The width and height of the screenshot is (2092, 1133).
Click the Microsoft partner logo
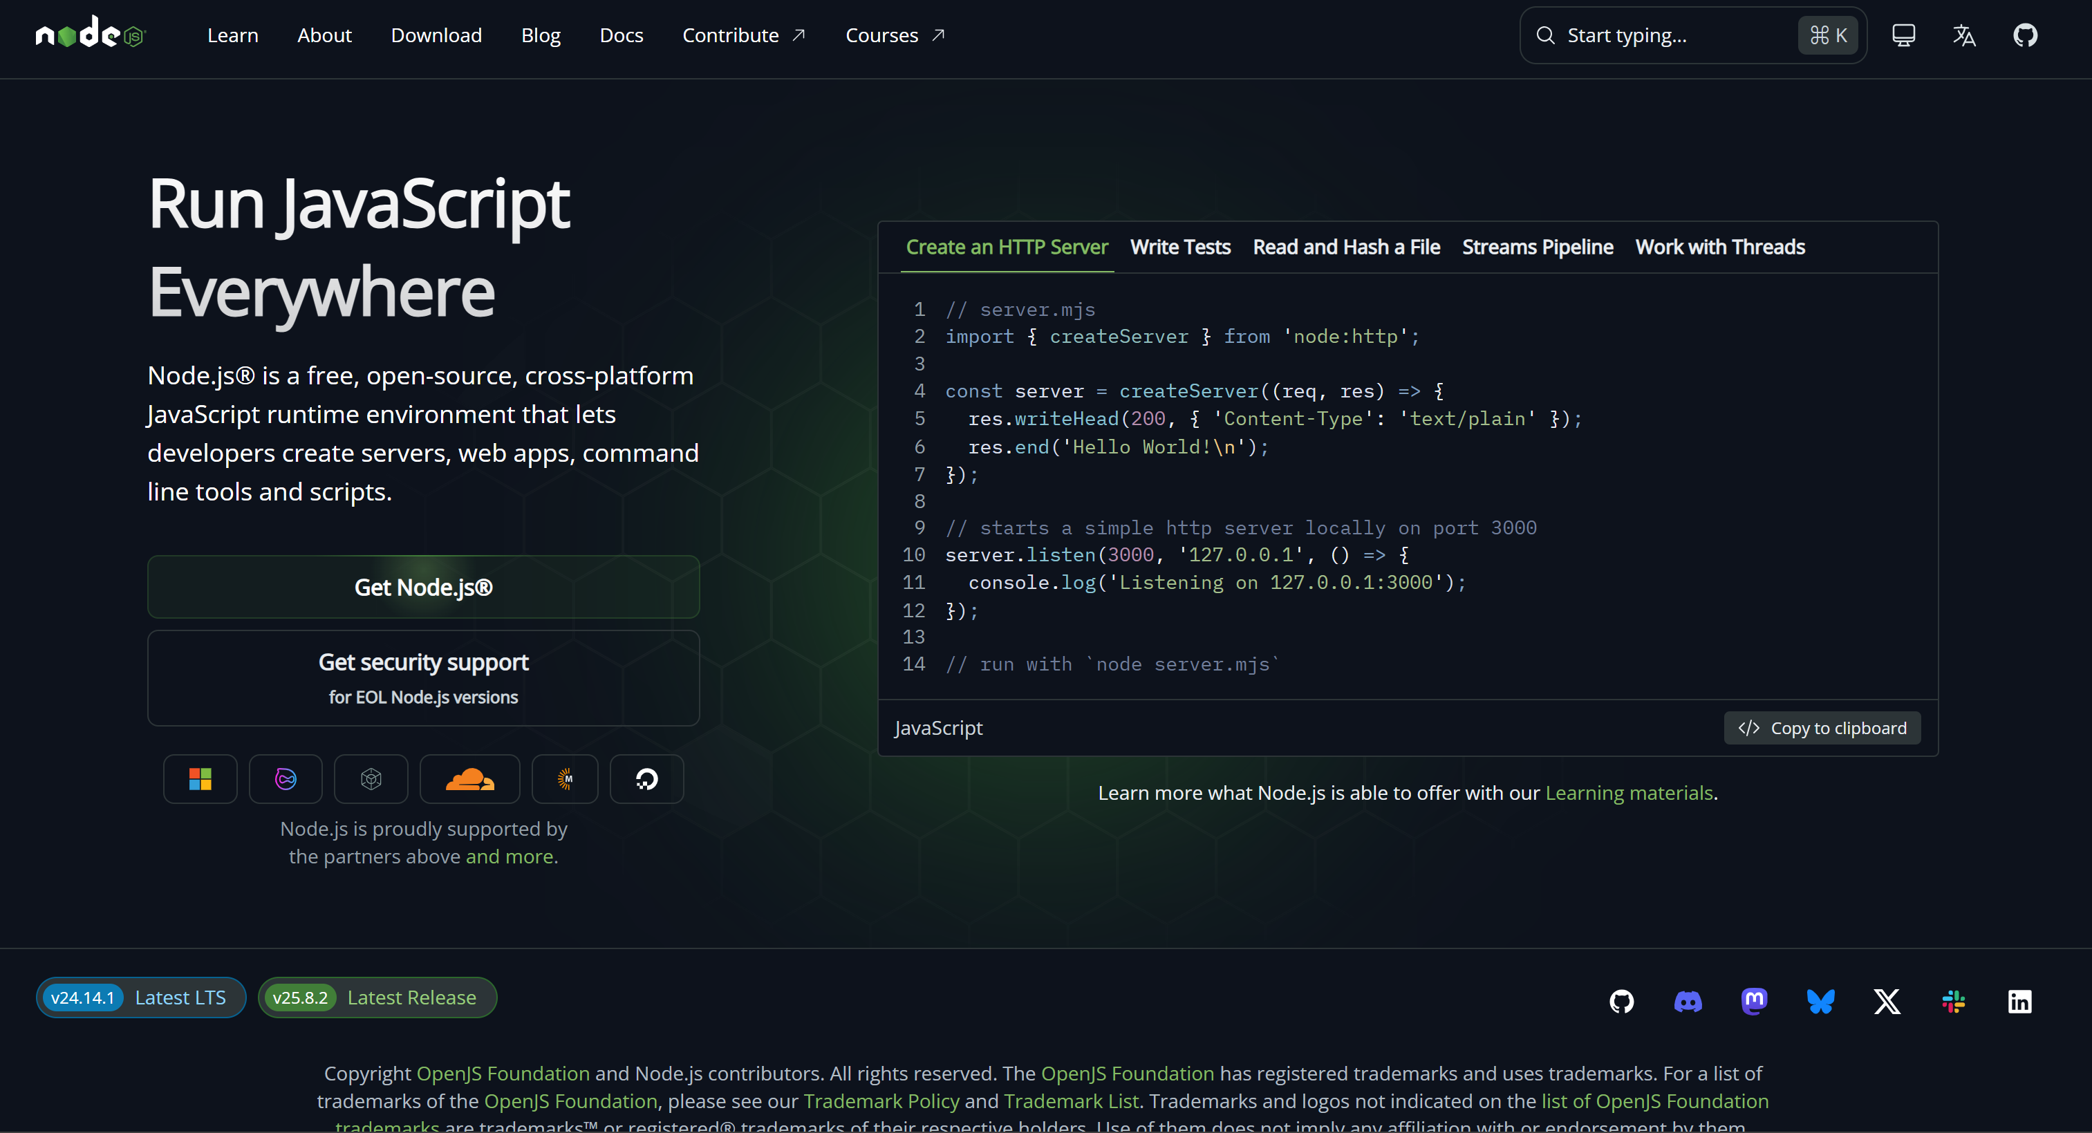(x=200, y=779)
